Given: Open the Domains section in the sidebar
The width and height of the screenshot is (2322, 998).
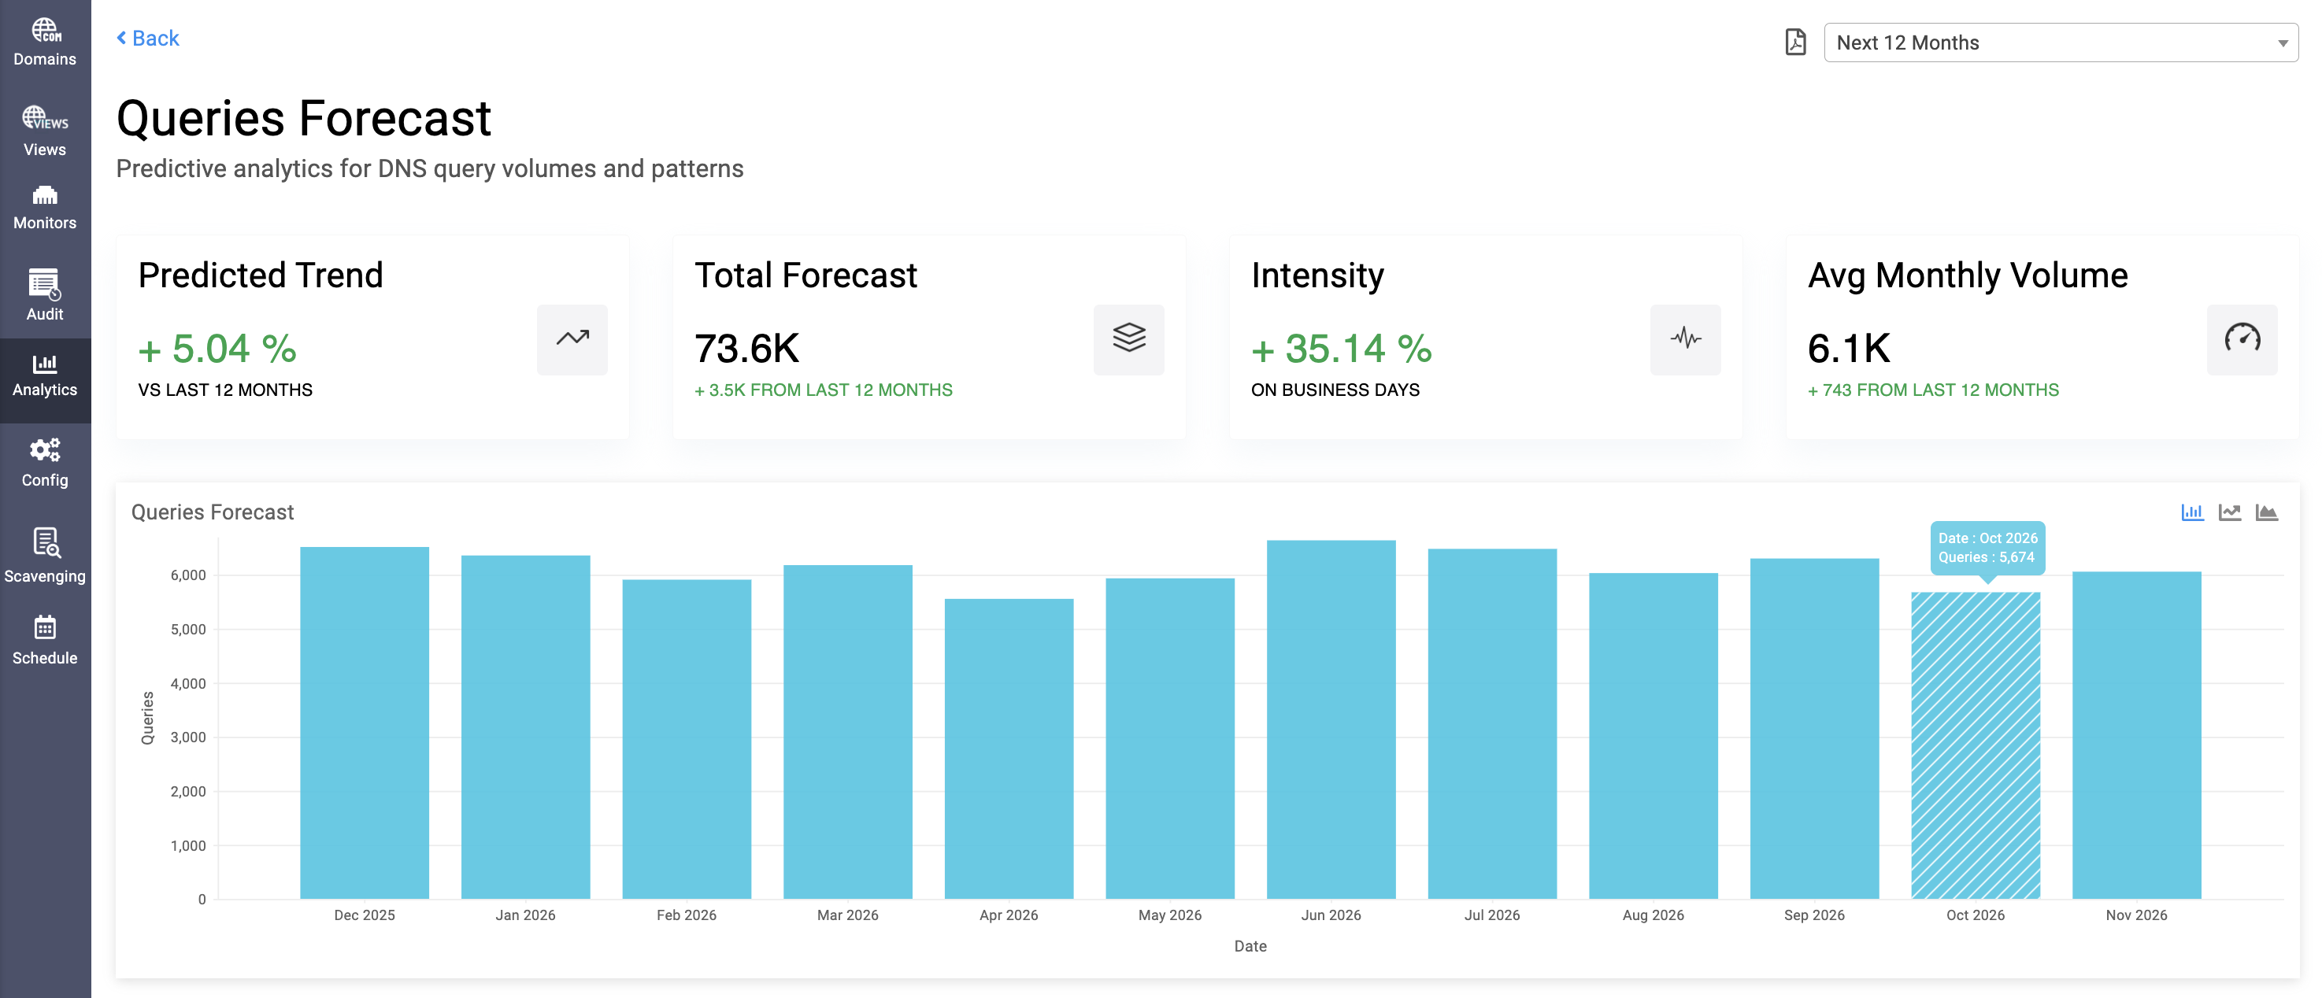Looking at the screenshot, I should pyautogui.click(x=44, y=39).
